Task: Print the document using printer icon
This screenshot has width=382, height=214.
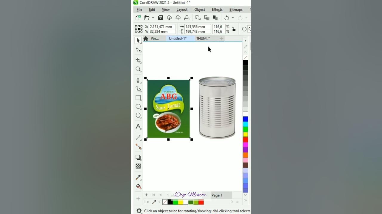Action: point(187,18)
